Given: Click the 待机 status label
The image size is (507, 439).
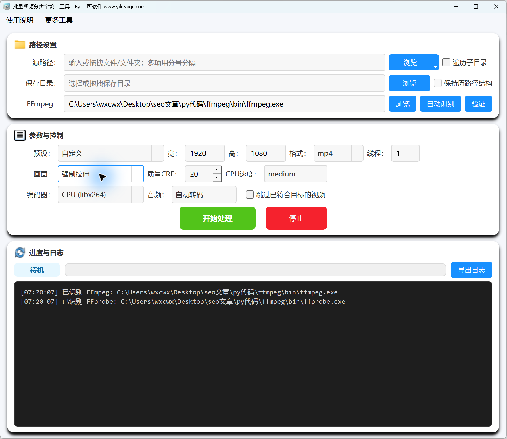Looking at the screenshot, I should 37,270.
